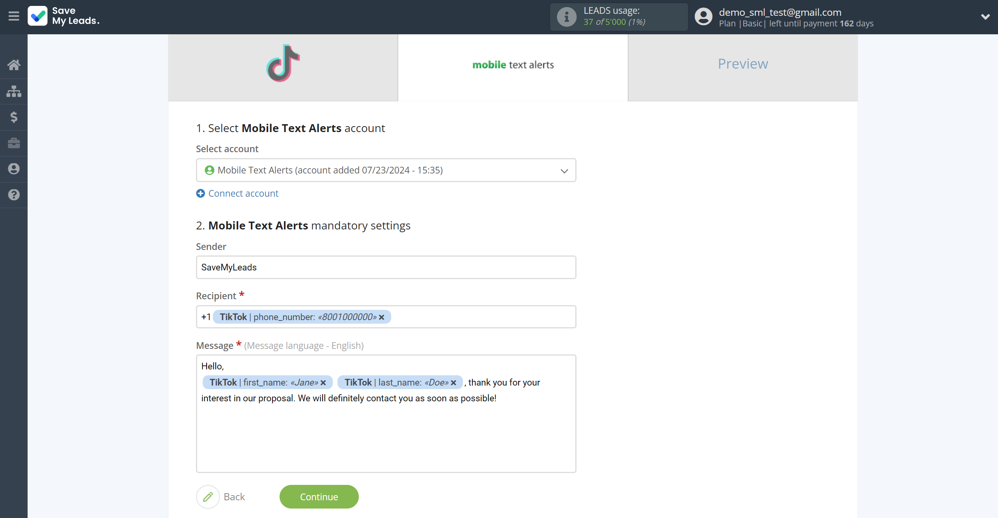Image resolution: width=998 pixels, height=518 pixels.
Task: Click the Continue button to proceed
Action: coord(319,497)
